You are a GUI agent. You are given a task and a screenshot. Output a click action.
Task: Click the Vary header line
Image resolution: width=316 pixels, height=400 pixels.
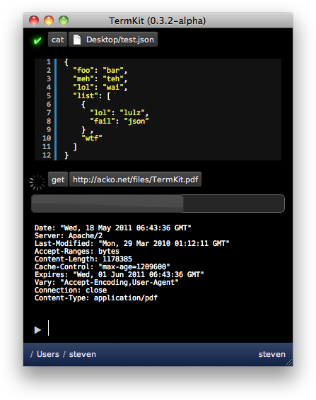tap(107, 282)
